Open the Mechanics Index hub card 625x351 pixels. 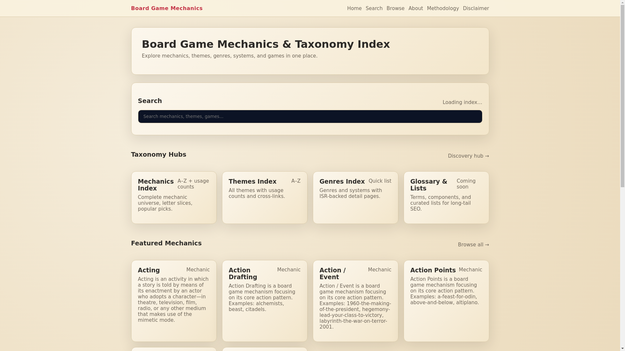click(x=174, y=198)
